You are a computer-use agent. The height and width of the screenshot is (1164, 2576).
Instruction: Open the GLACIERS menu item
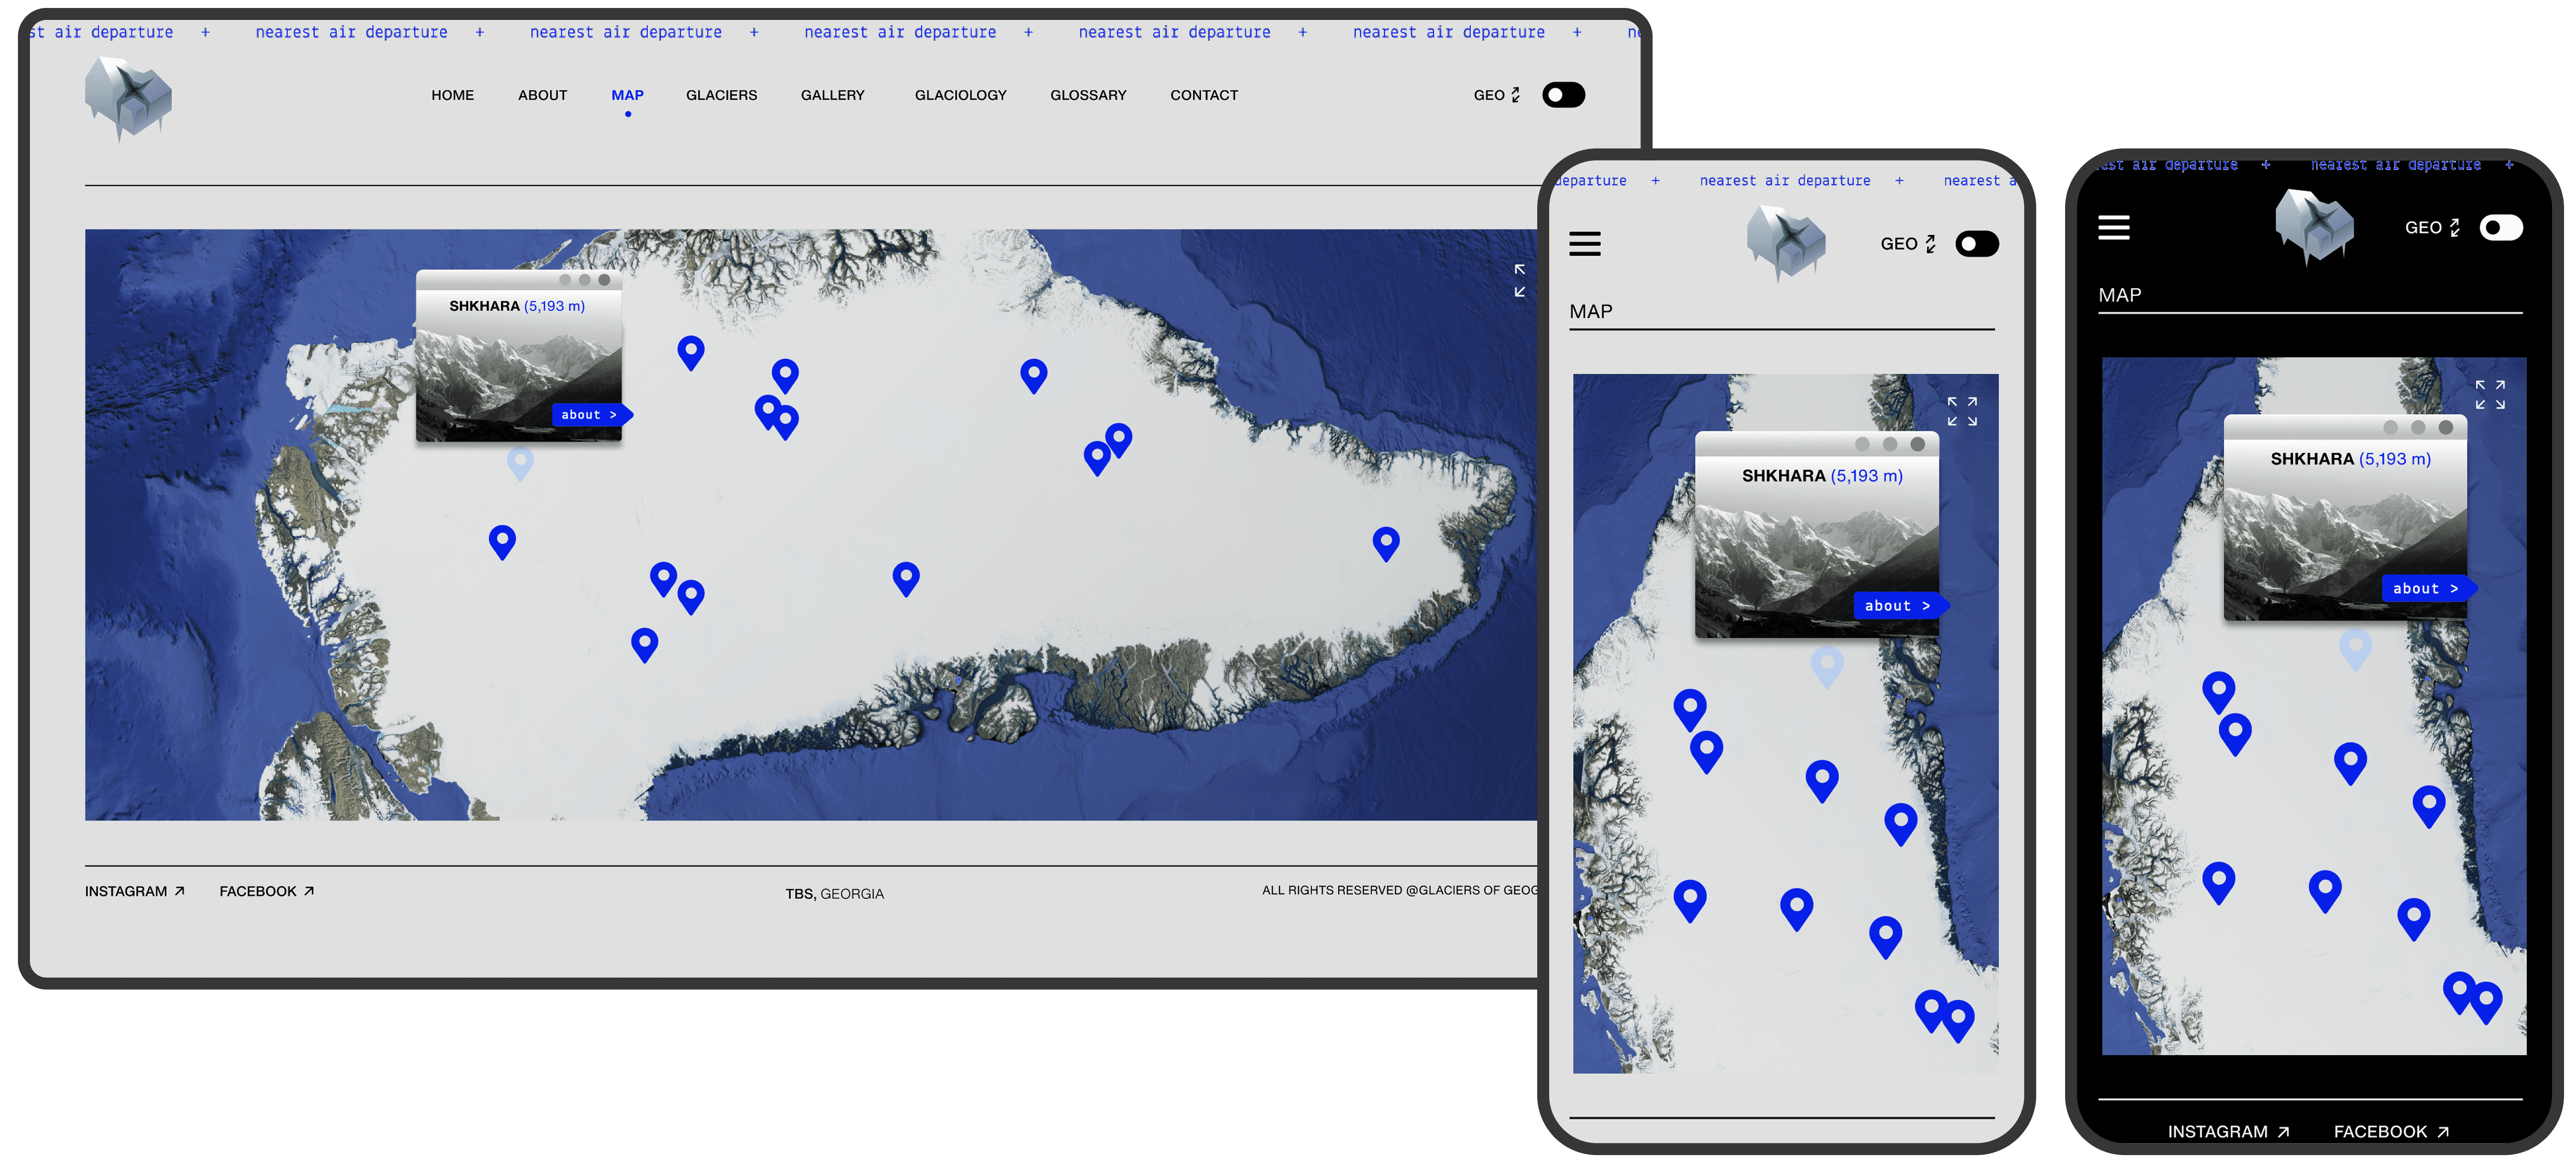721,95
